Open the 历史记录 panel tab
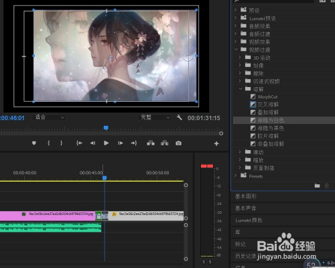The image size is (335, 268). [x=245, y=256]
